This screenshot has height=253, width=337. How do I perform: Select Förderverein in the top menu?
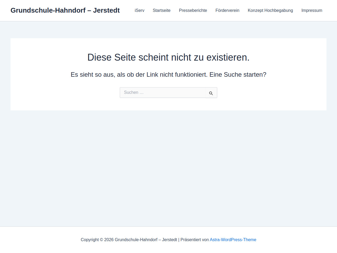pos(227,11)
